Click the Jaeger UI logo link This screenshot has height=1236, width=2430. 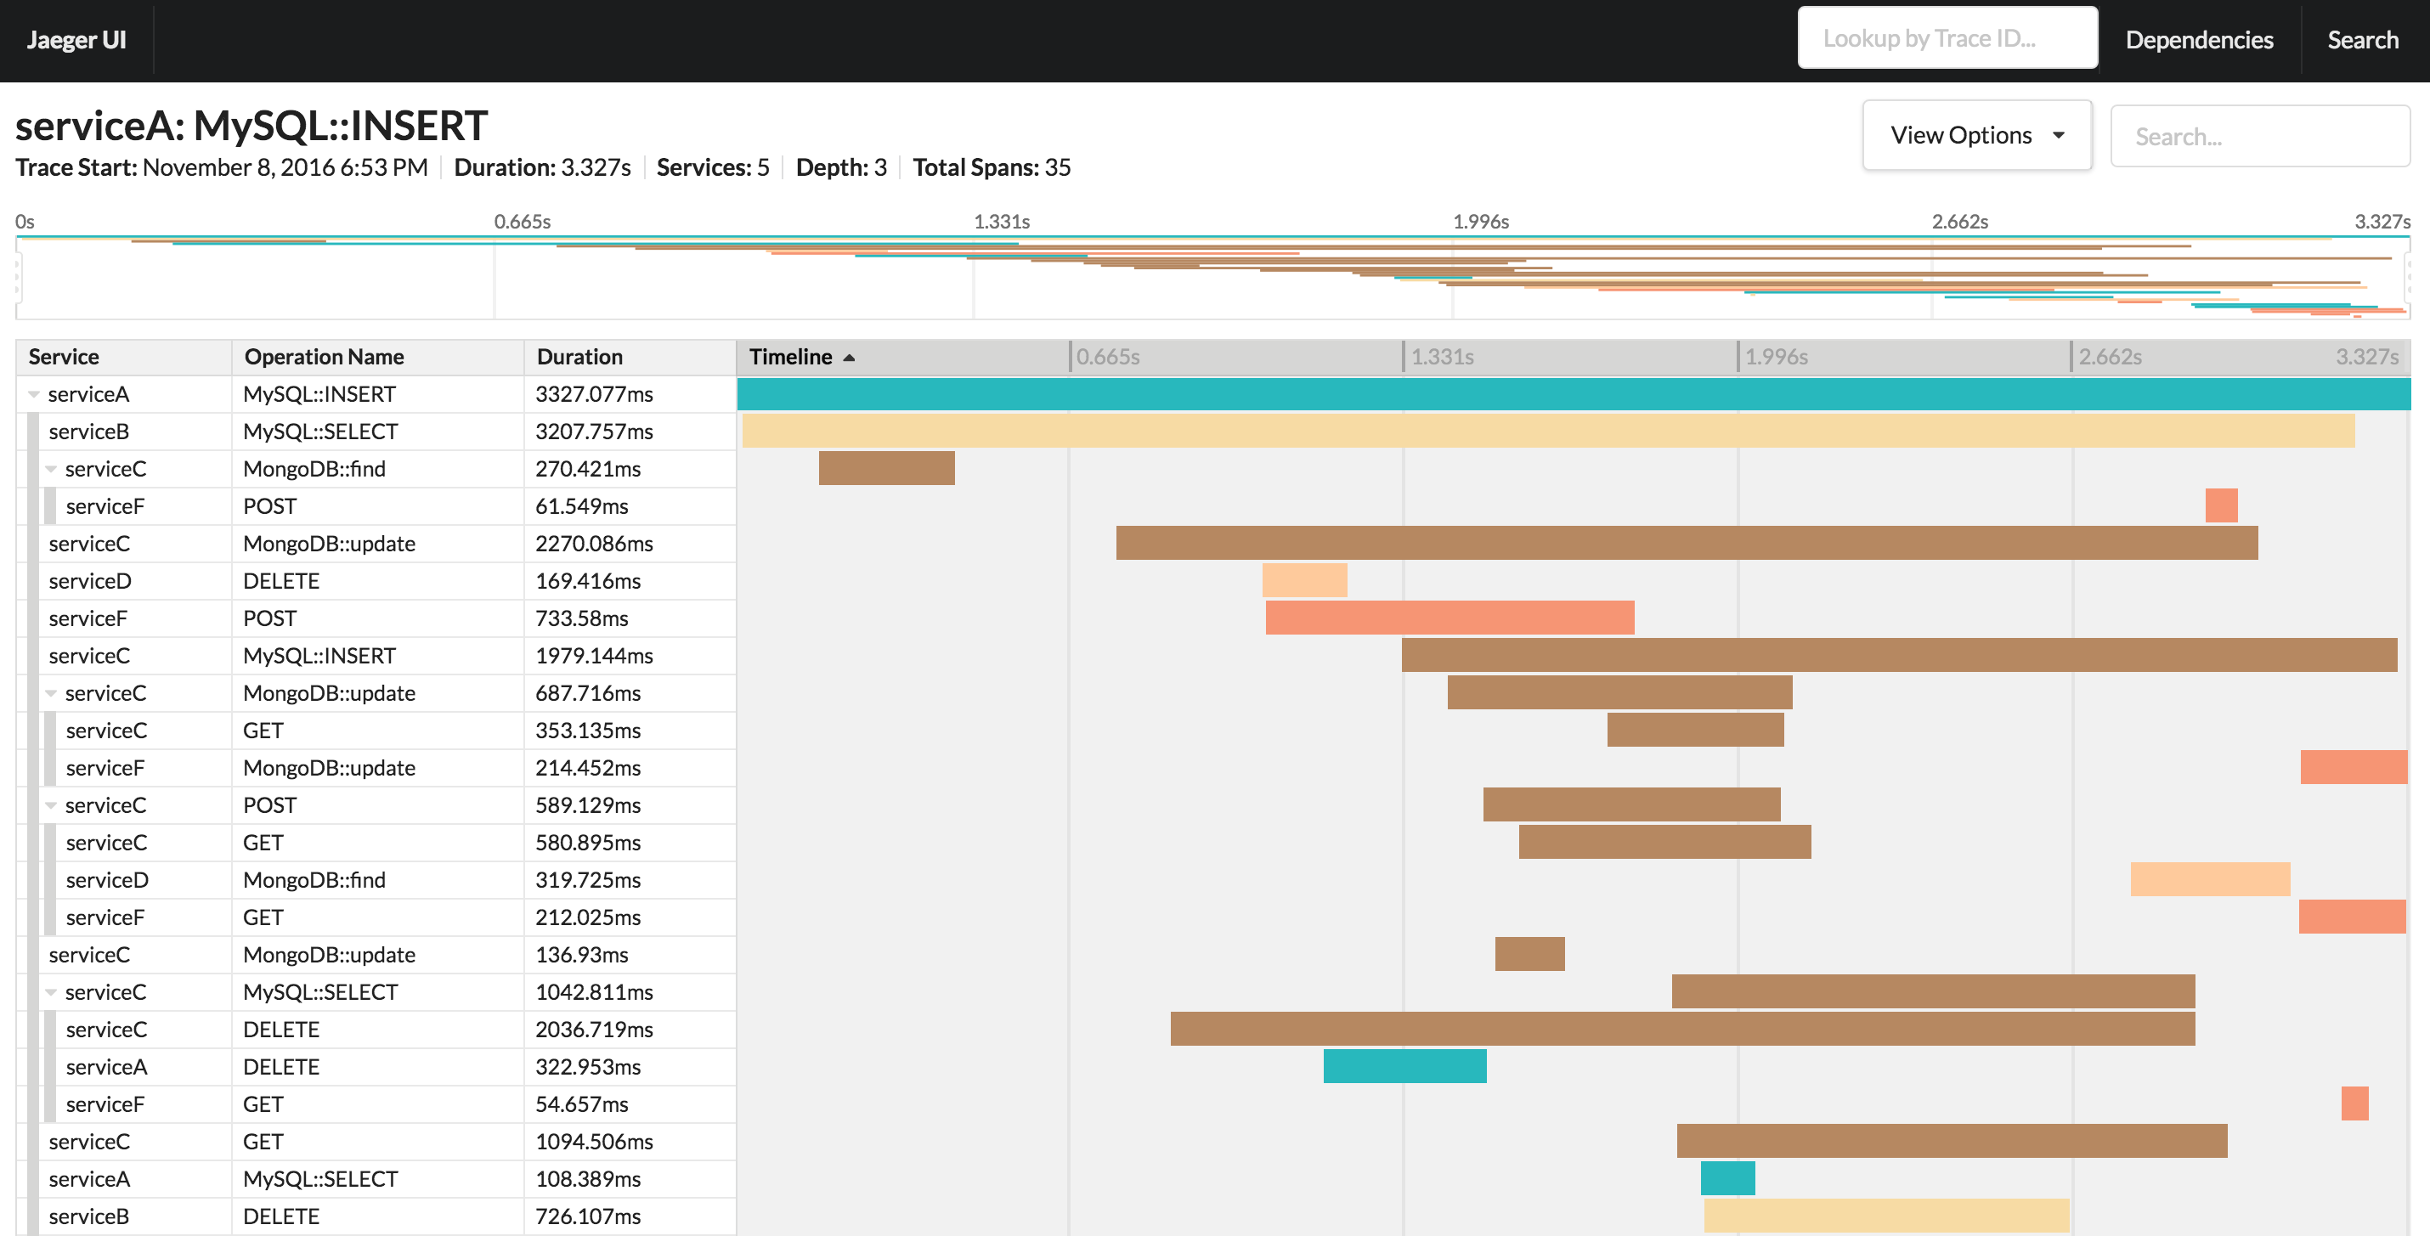(76, 40)
